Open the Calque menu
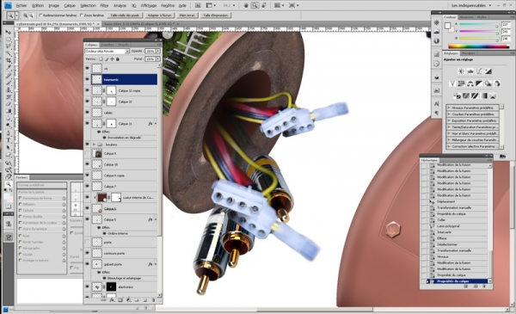 coord(70,6)
